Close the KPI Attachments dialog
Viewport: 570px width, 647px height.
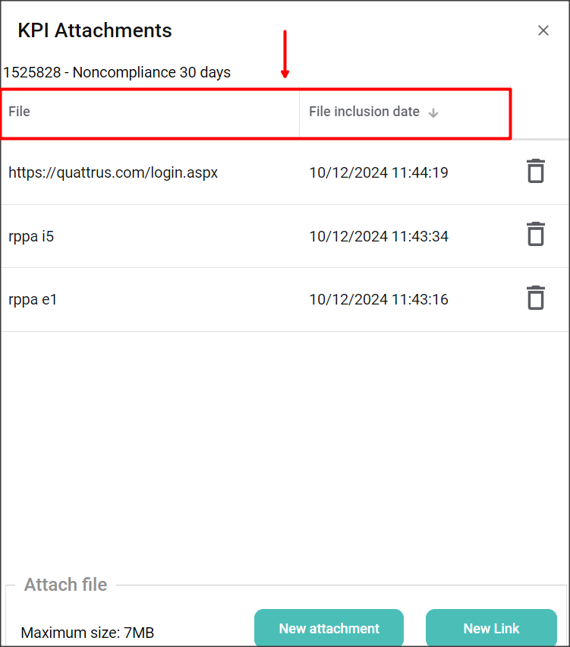point(543,30)
